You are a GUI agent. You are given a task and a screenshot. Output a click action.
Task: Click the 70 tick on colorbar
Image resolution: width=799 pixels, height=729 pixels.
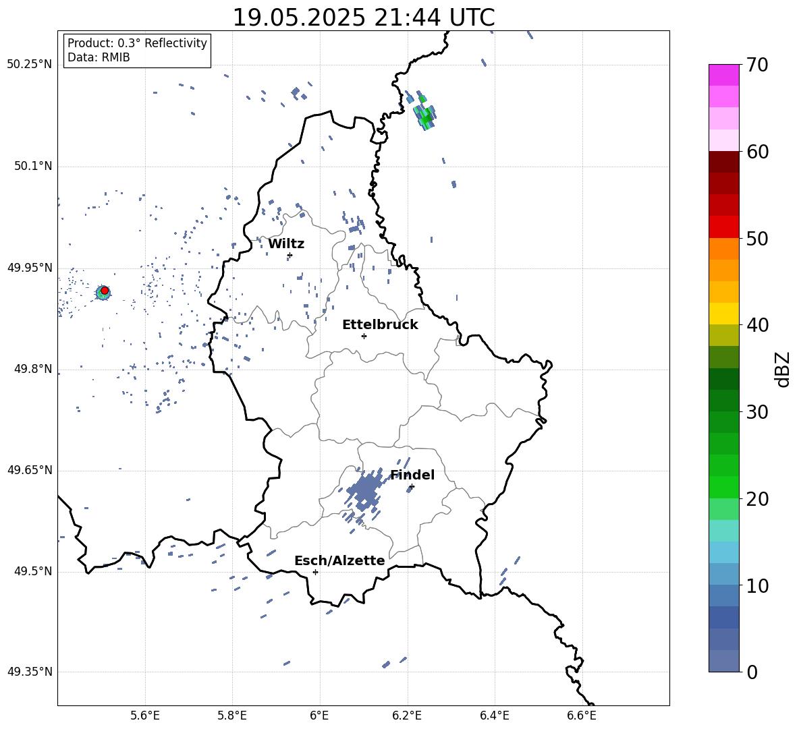757,65
